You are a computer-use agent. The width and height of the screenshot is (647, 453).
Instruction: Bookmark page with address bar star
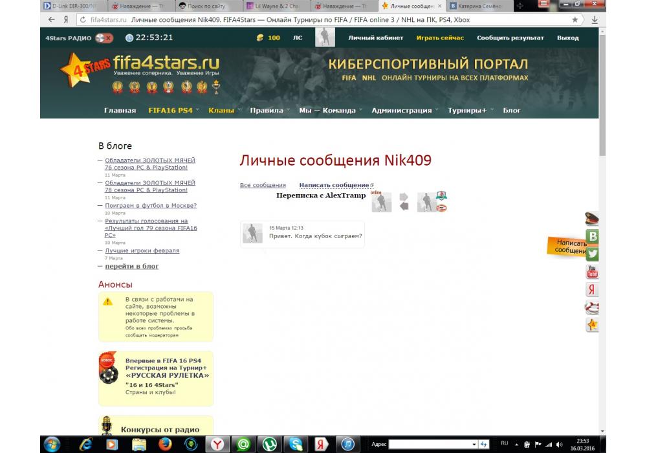575,20
